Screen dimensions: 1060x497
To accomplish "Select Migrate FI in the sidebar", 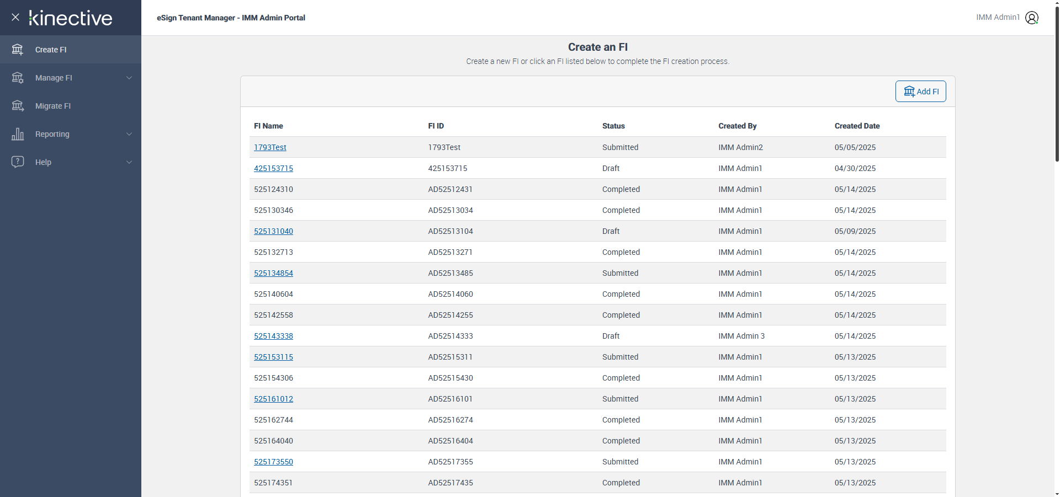I will tap(53, 106).
